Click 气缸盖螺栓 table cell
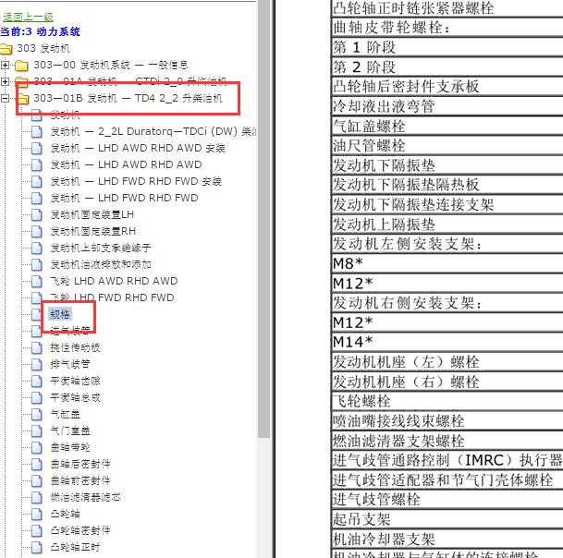Image resolution: width=563 pixels, height=558 pixels. 447,127
